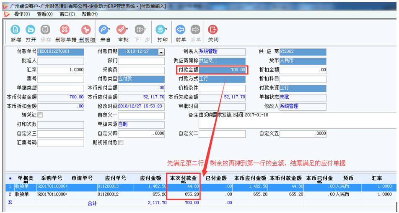
Task: Click the 新增 (New) toolbar icon
Action: click(x=16, y=30)
